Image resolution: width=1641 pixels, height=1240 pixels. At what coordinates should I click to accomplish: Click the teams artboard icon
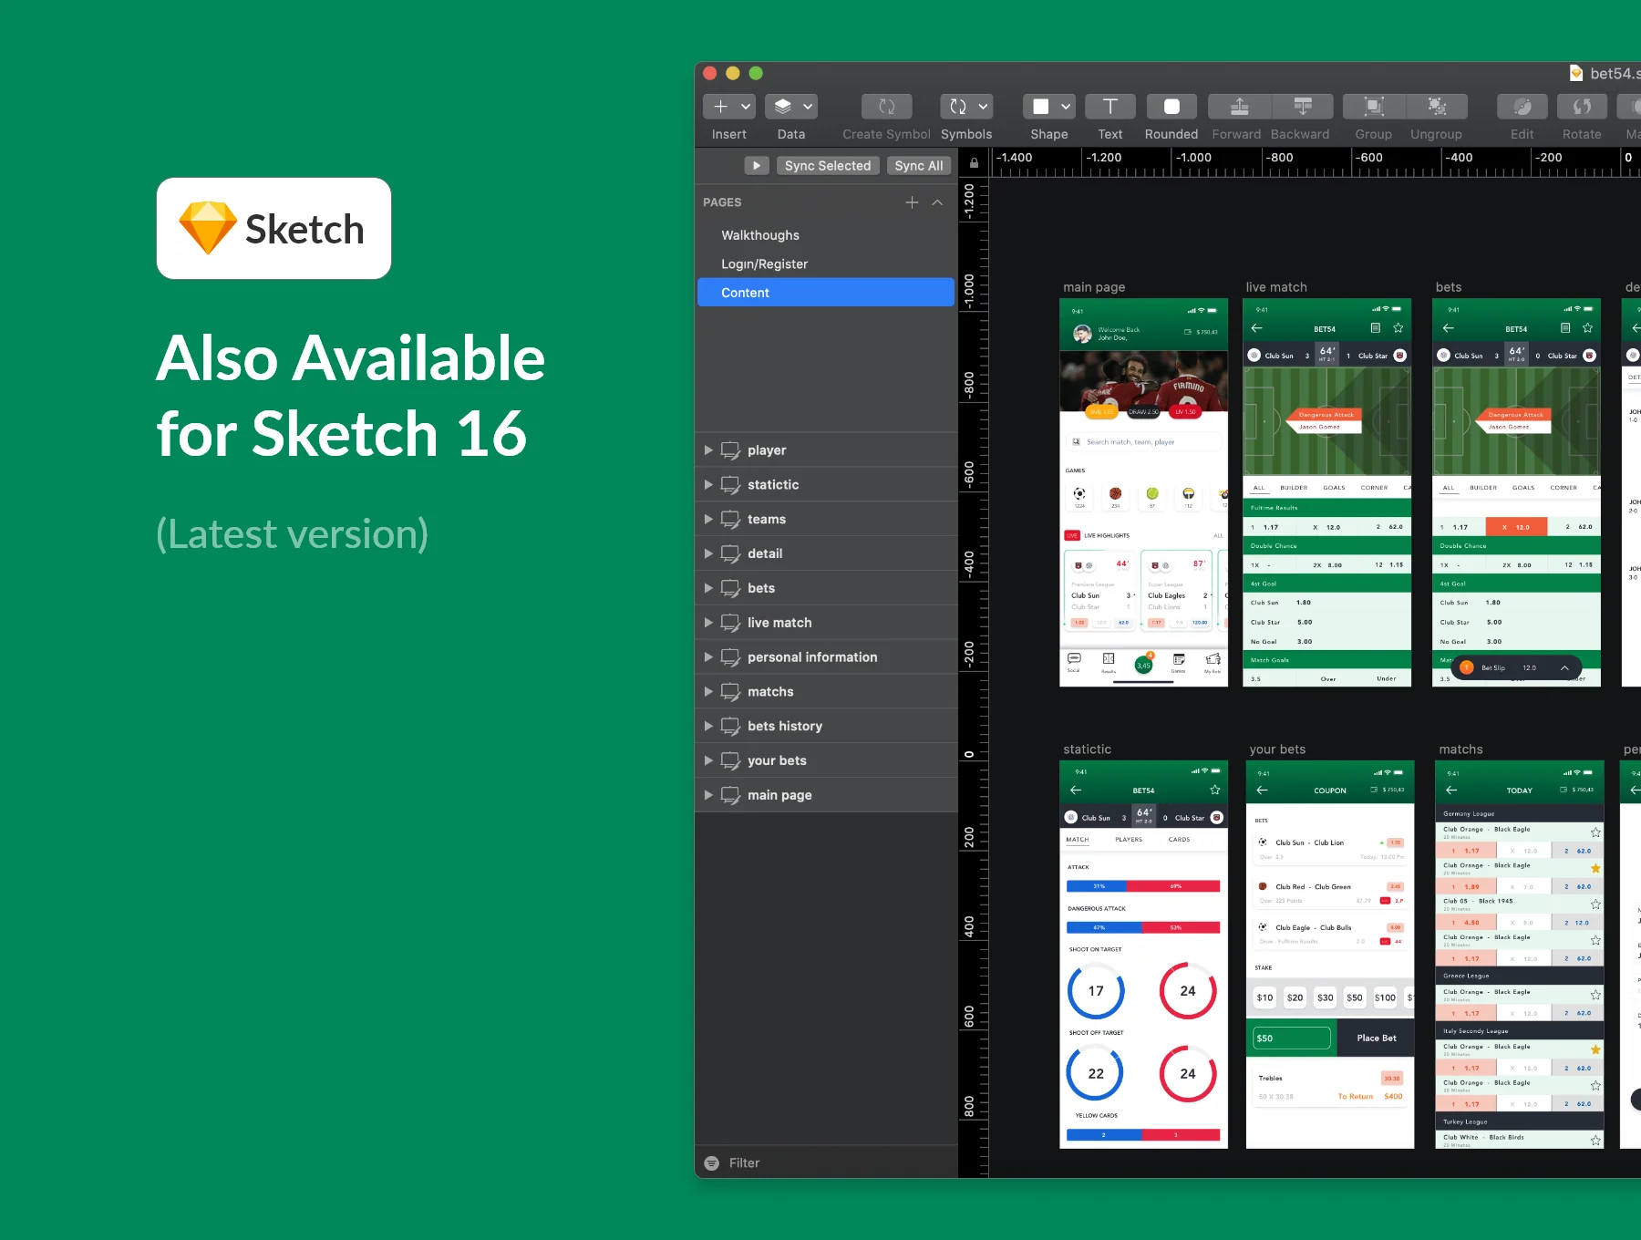[730, 520]
